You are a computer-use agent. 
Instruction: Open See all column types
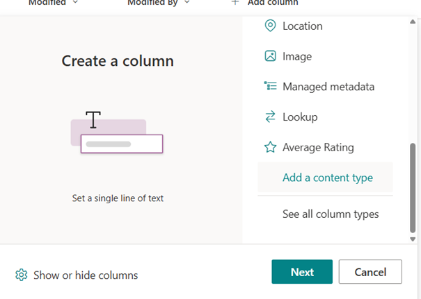[x=331, y=214]
